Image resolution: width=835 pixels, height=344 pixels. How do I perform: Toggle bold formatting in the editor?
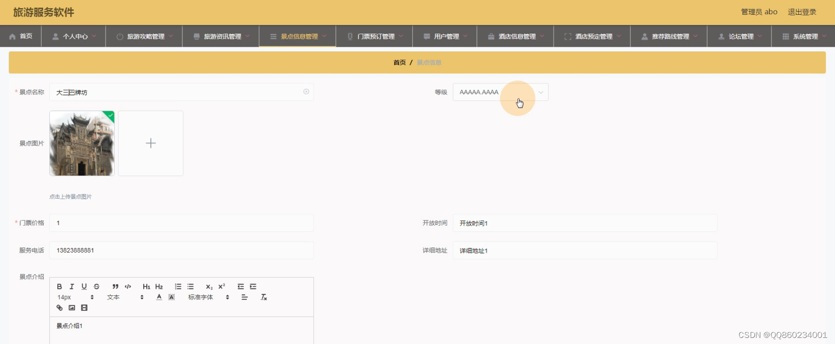coord(59,287)
